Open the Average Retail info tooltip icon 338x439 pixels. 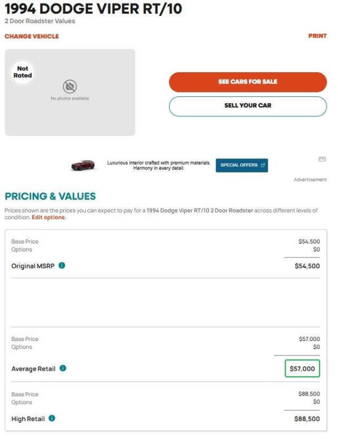63,368
